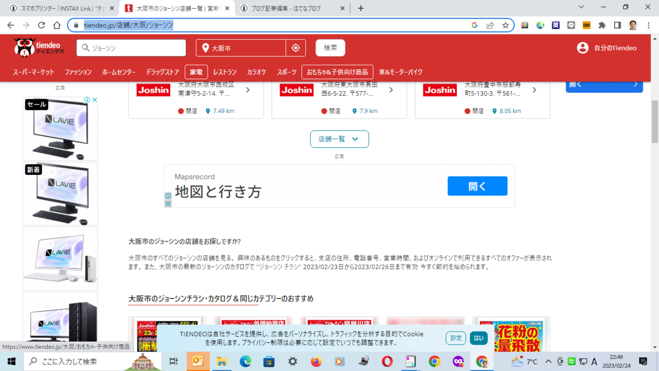Click the Windows taskbar search box

click(x=92, y=361)
